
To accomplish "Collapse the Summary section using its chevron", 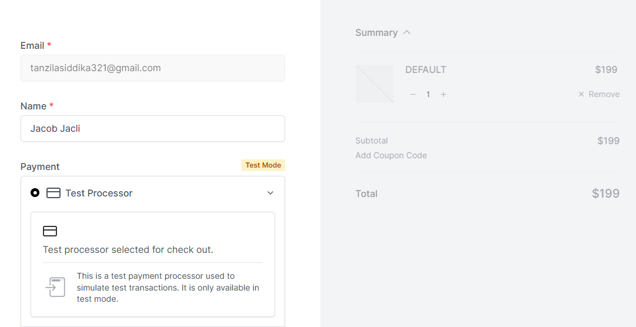I will [x=407, y=32].
